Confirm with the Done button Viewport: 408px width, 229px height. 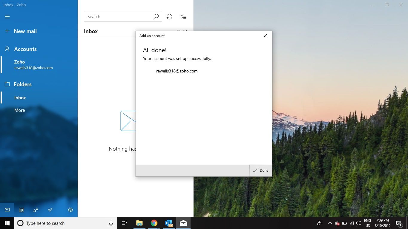(261, 171)
